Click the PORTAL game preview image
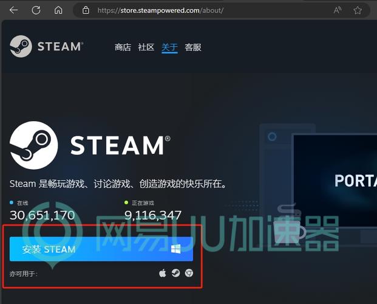 tap(335, 181)
